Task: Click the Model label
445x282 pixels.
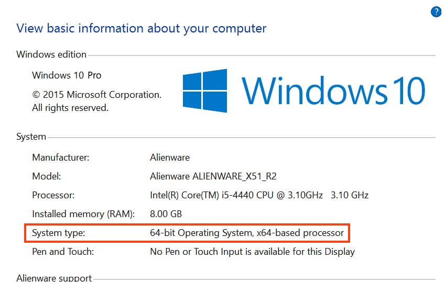Action: 47,176
